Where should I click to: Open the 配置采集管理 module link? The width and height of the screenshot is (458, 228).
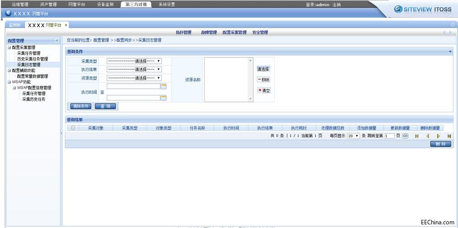pyautogui.click(x=235, y=33)
